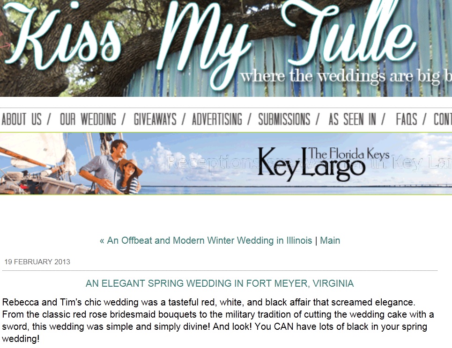Click the couple on the sailboat photo
The height and width of the screenshot is (348, 452).
point(111,167)
